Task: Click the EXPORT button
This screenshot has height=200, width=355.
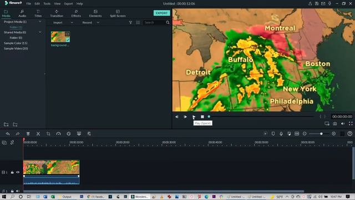Action: click(161, 13)
